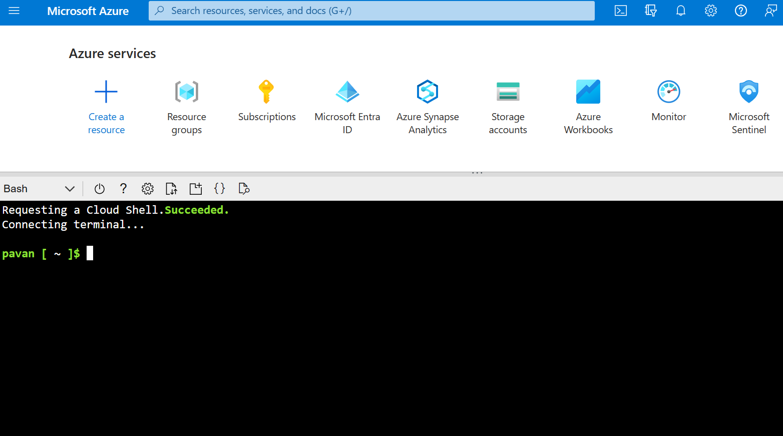Open the notifications bell
This screenshot has height=436, width=783.
pos(681,11)
